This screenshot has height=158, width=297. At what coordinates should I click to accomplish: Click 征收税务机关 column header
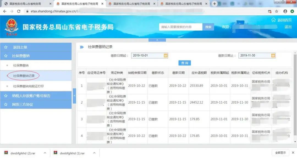(x=261, y=73)
